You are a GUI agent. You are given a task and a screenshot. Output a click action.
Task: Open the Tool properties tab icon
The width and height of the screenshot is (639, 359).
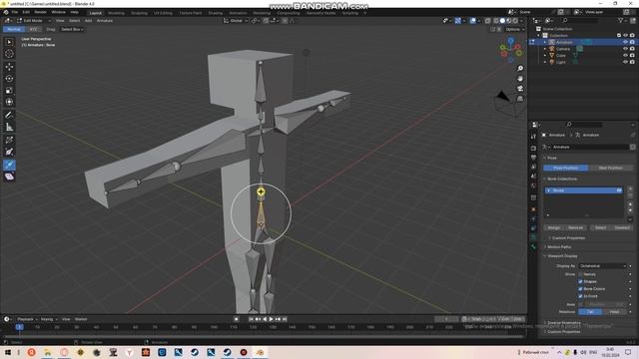tap(533, 137)
